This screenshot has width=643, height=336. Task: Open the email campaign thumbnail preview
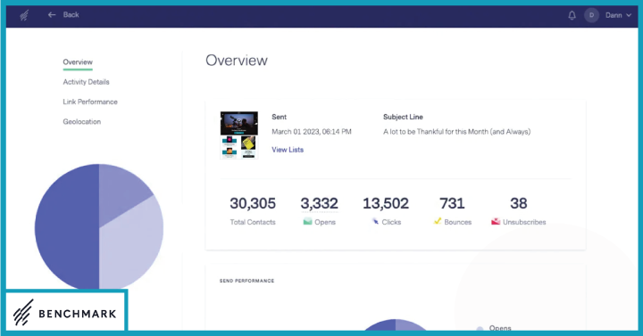tap(239, 135)
